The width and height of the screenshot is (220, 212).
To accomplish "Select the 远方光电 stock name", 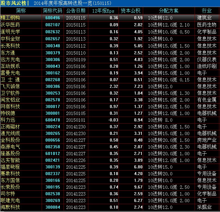I will (x=10, y=60).
